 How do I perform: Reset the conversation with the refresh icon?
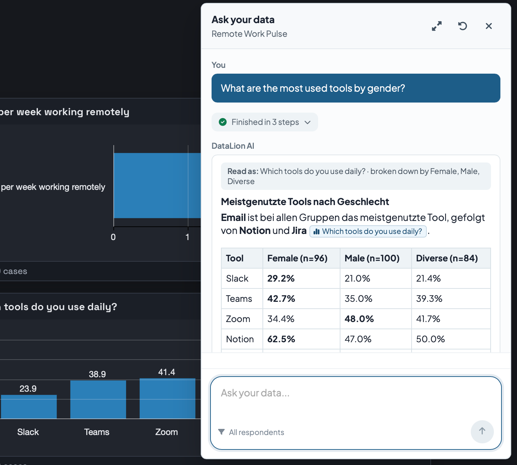[x=462, y=26]
